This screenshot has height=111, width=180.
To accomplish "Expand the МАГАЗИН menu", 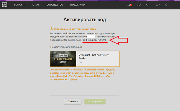I will [21, 5].
